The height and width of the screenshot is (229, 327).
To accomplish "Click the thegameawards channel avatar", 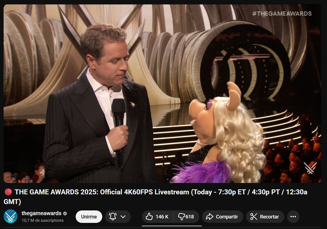I will pyautogui.click(x=11, y=217).
